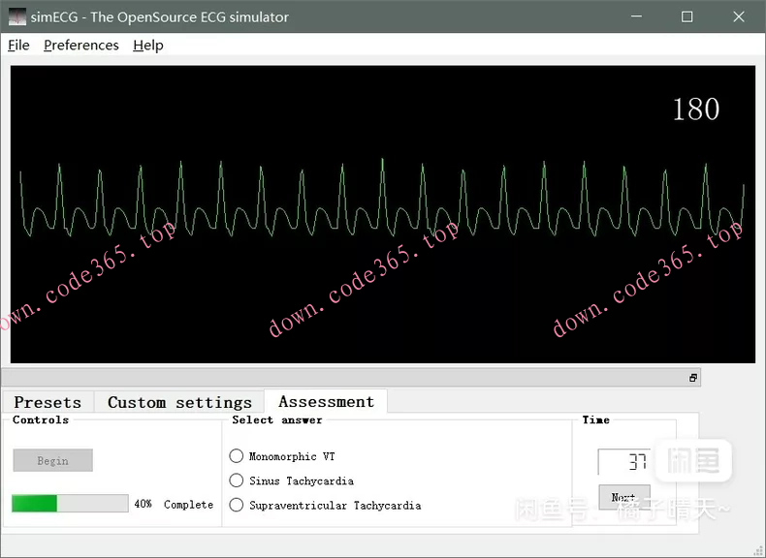Screen dimensions: 766x558
Task: Open the Help menu
Action: coord(148,46)
